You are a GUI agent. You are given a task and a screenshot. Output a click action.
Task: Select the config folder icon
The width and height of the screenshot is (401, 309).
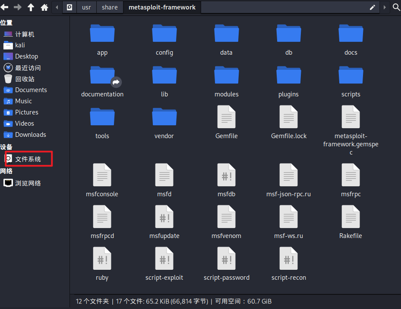(x=164, y=33)
